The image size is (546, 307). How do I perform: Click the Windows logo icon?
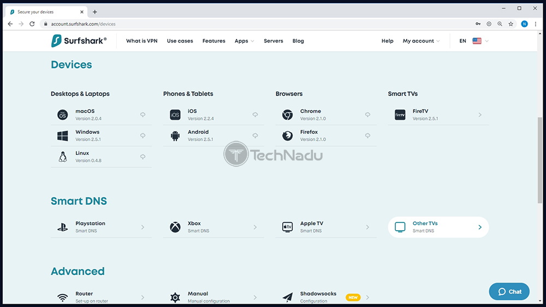62,136
